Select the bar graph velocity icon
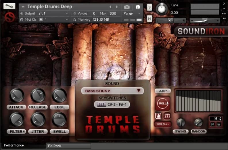The width and height of the screenshot is (228, 150). coord(158,116)
